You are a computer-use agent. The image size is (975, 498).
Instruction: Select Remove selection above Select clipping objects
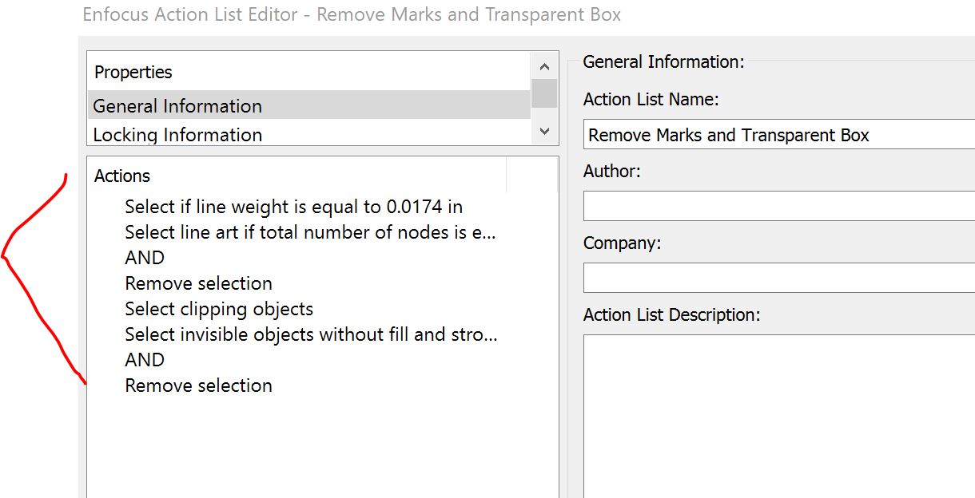(x=198, y=284)
